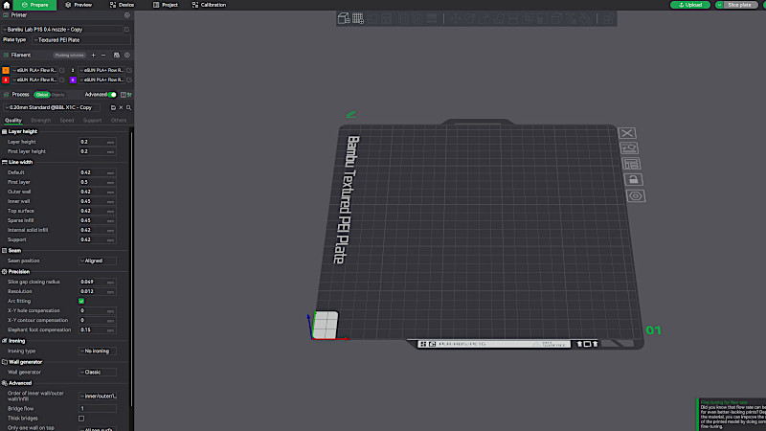Click the compare presets icon beside Advanced
This screenshot has width=766, height=431.
click(x=124, y=95)
